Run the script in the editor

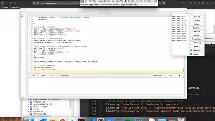pos(33,76)
